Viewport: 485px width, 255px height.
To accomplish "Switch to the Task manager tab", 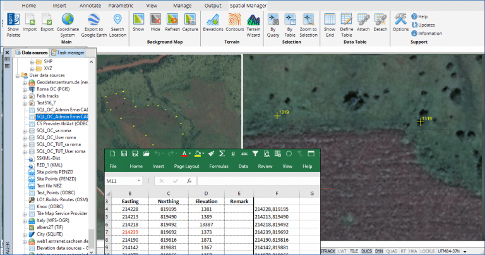I will pyautogui.click(x=68, y=53).
